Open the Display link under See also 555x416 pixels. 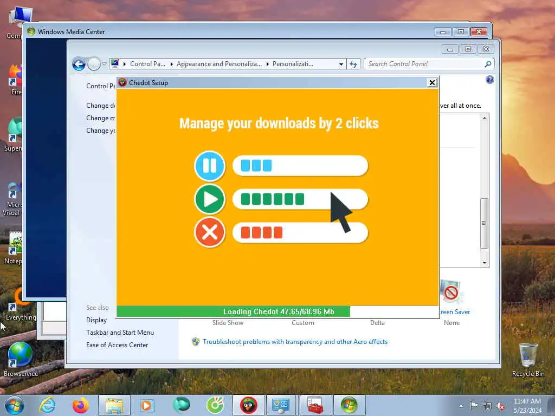tap(96, 320)
